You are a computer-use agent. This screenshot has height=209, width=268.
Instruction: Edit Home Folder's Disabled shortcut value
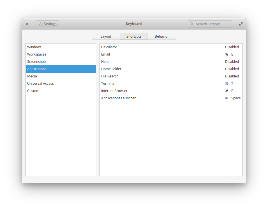(232, 69)
